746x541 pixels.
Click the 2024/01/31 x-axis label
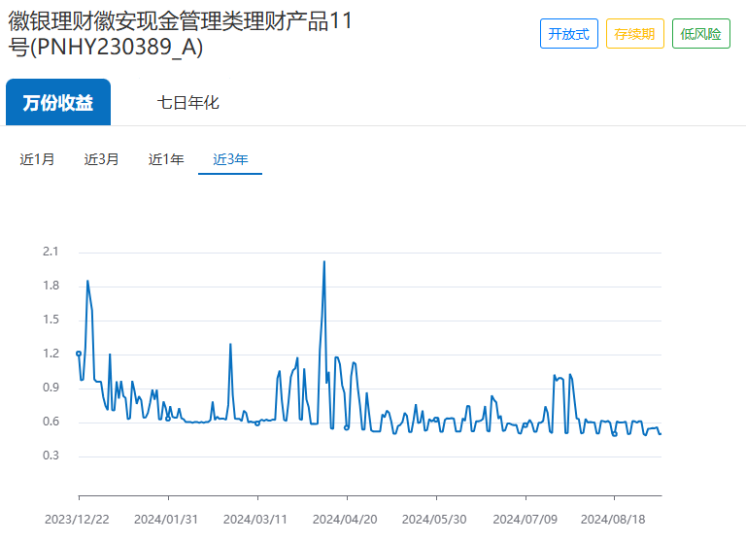166,519
